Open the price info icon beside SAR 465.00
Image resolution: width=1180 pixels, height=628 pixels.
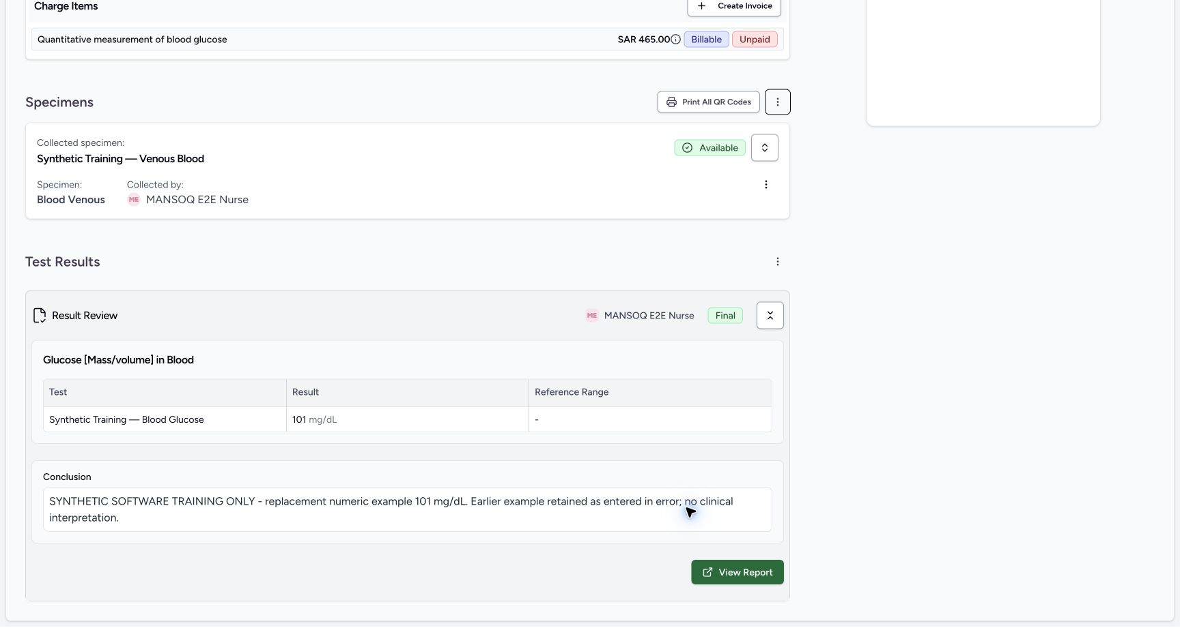tap(675, 40)
